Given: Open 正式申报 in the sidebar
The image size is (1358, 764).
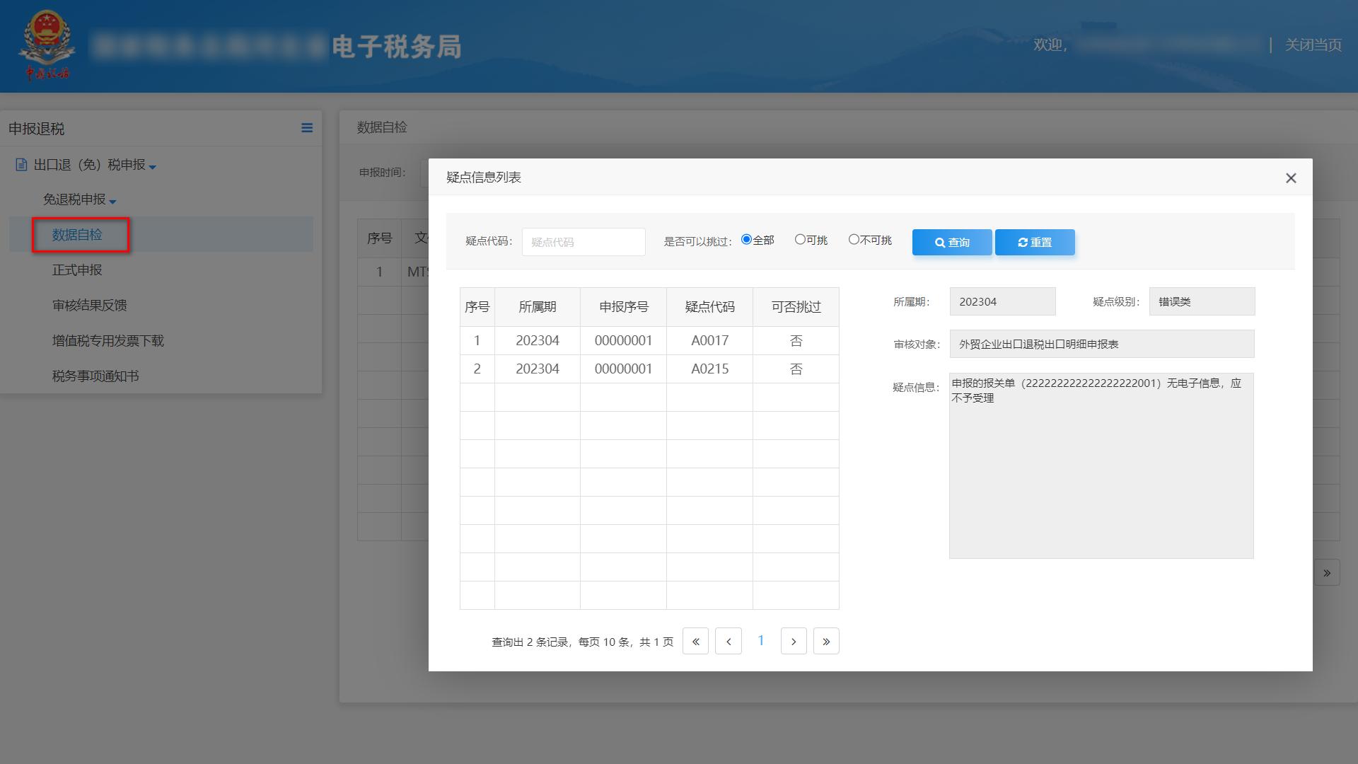Looking at the screenshot, I should (77, 270).
